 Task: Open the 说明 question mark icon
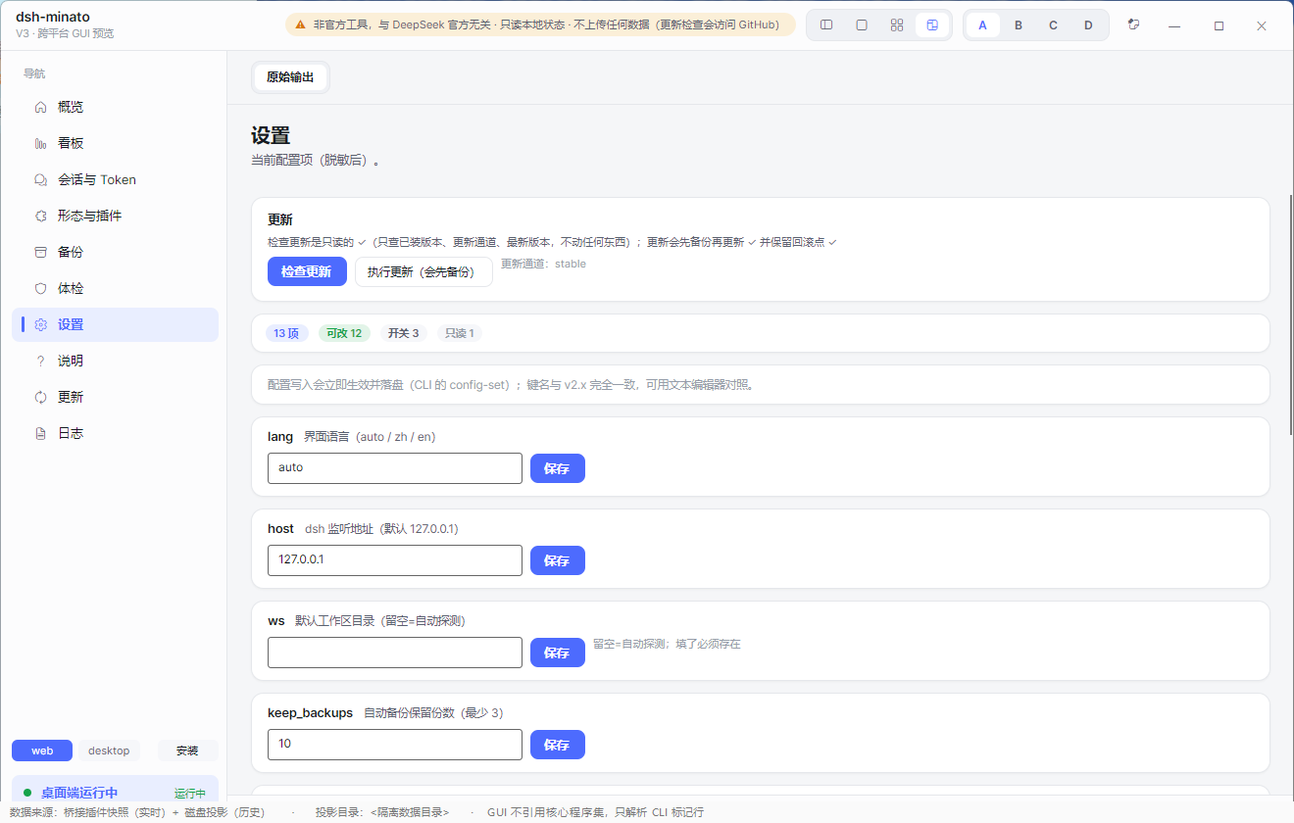pos(40,361)
